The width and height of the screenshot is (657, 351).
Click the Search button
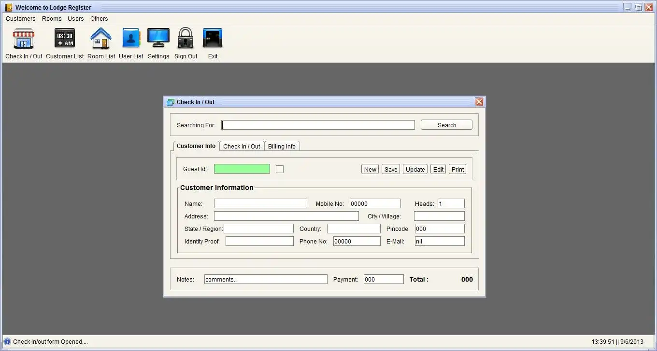[446, 125]
